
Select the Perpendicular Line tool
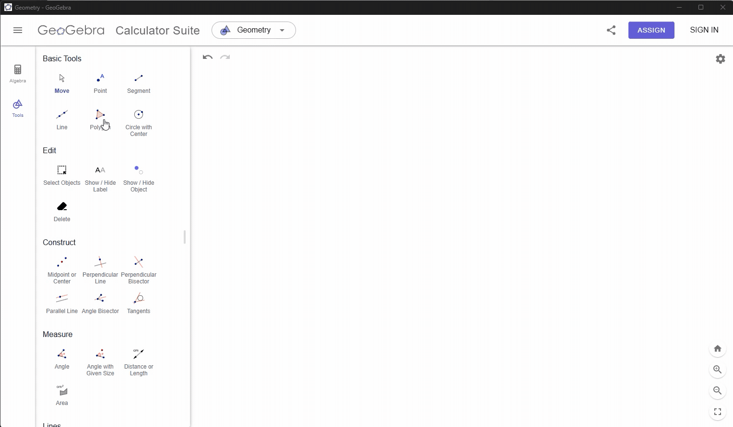click(100, 270)
